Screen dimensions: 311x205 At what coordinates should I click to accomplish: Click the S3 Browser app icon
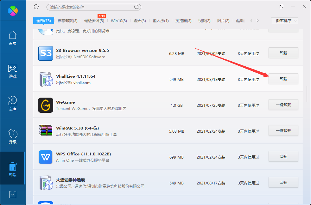click(46, 53)
